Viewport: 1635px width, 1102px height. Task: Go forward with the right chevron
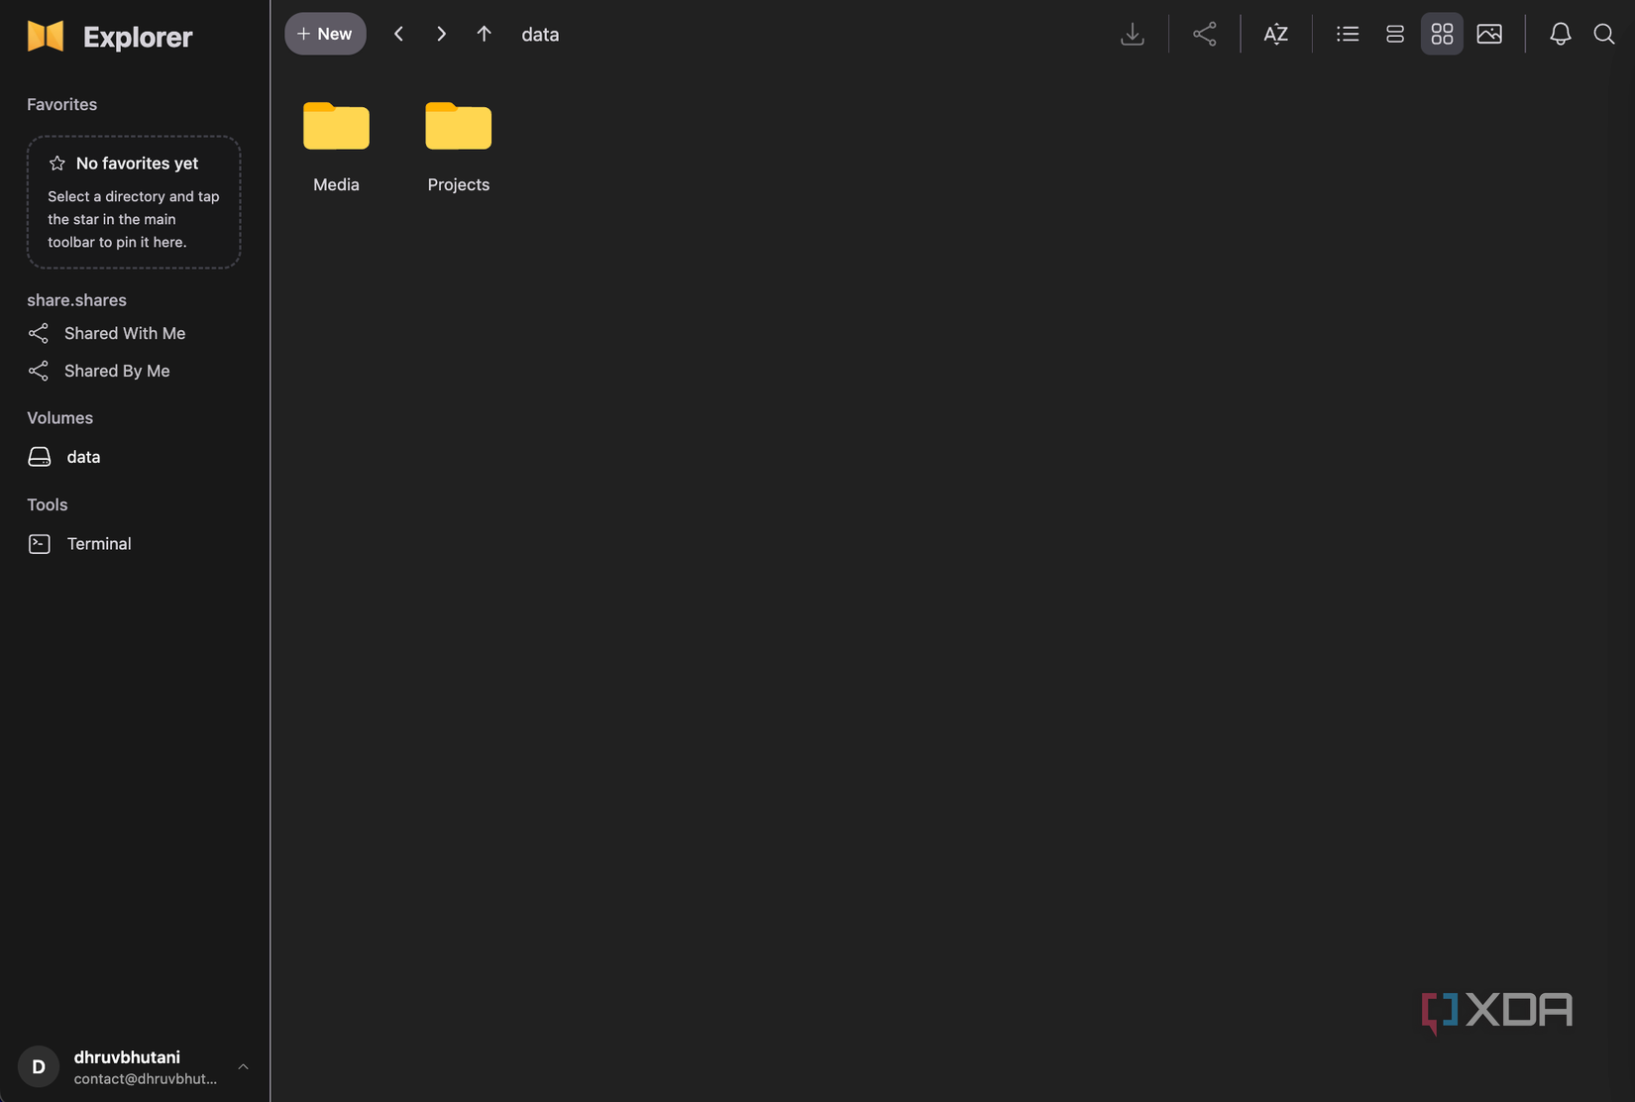click(x=441, y=33)
